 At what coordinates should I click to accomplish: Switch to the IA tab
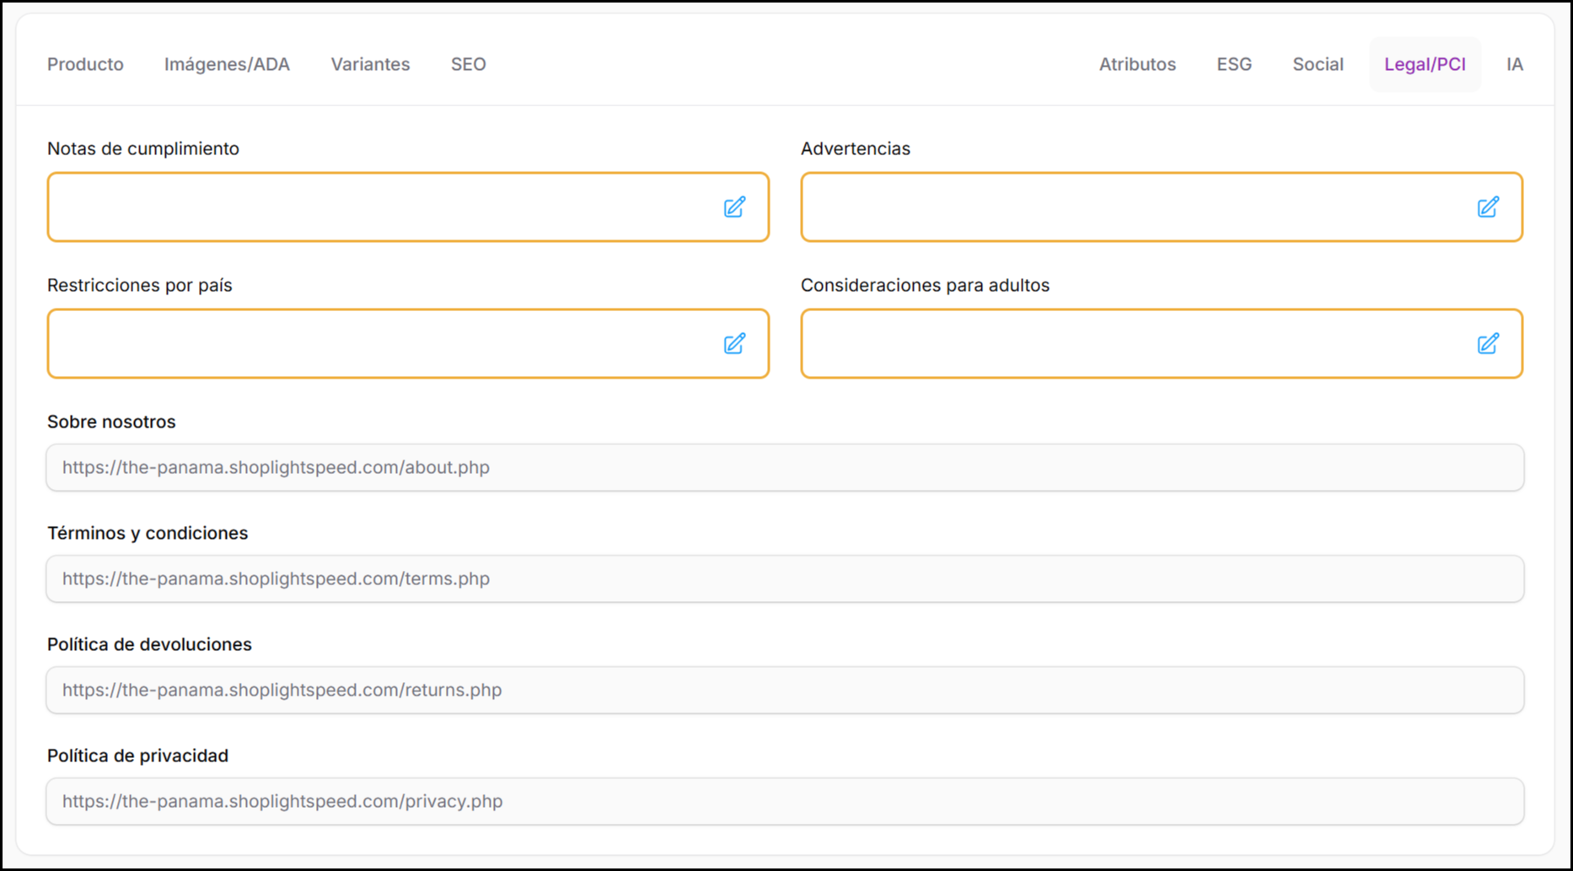coord(1514,64)
